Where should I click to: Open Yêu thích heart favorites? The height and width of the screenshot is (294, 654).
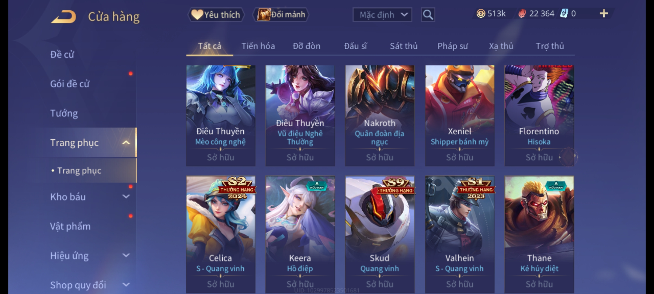[x=216, y=15]
